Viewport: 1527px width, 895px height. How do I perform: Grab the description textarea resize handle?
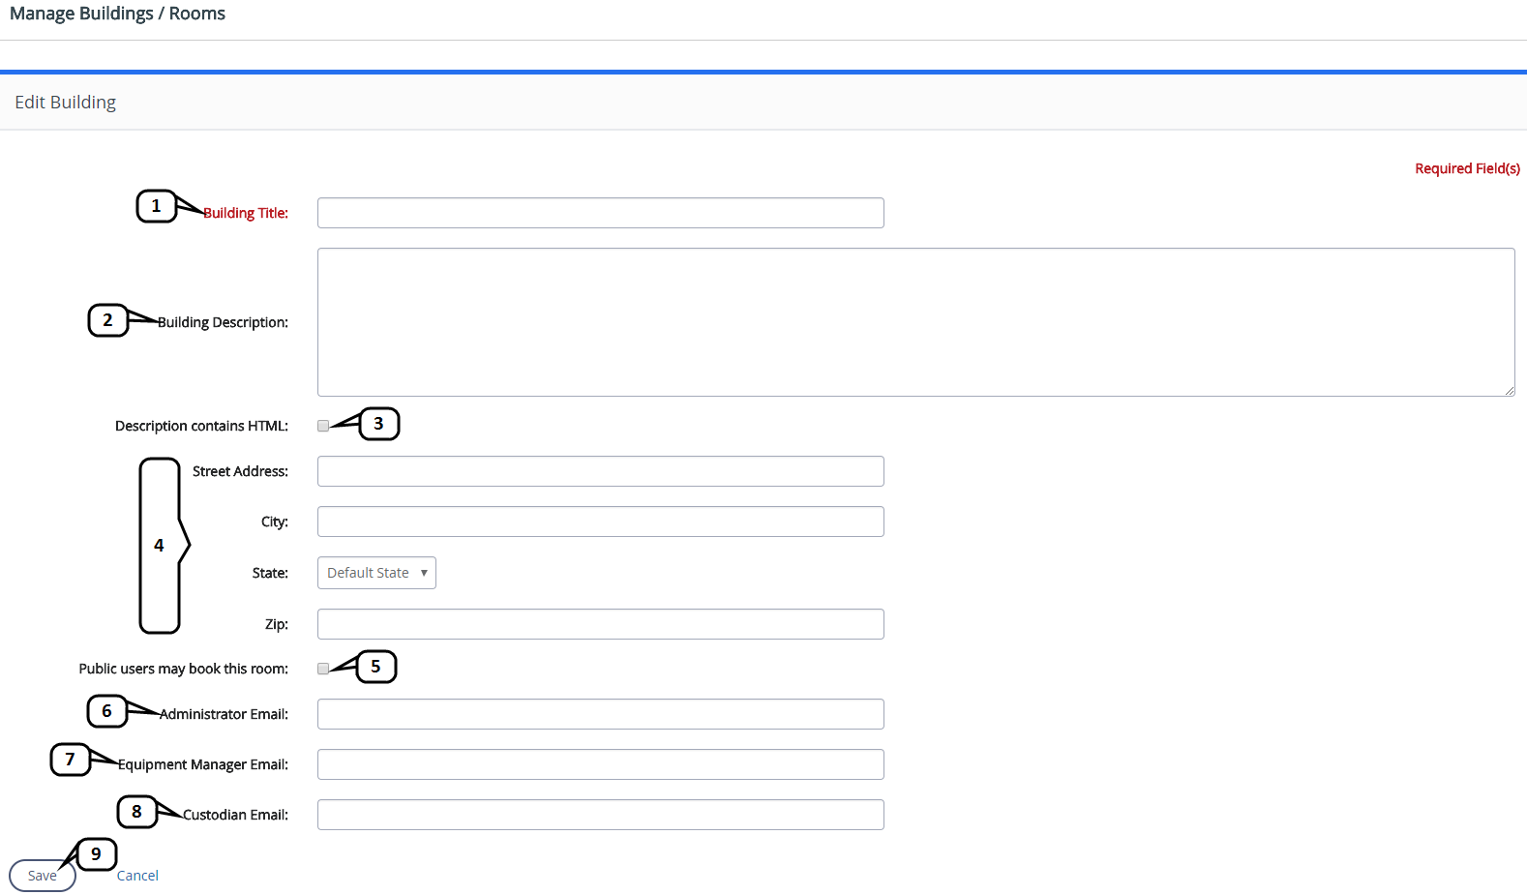tap(1510, 391)
